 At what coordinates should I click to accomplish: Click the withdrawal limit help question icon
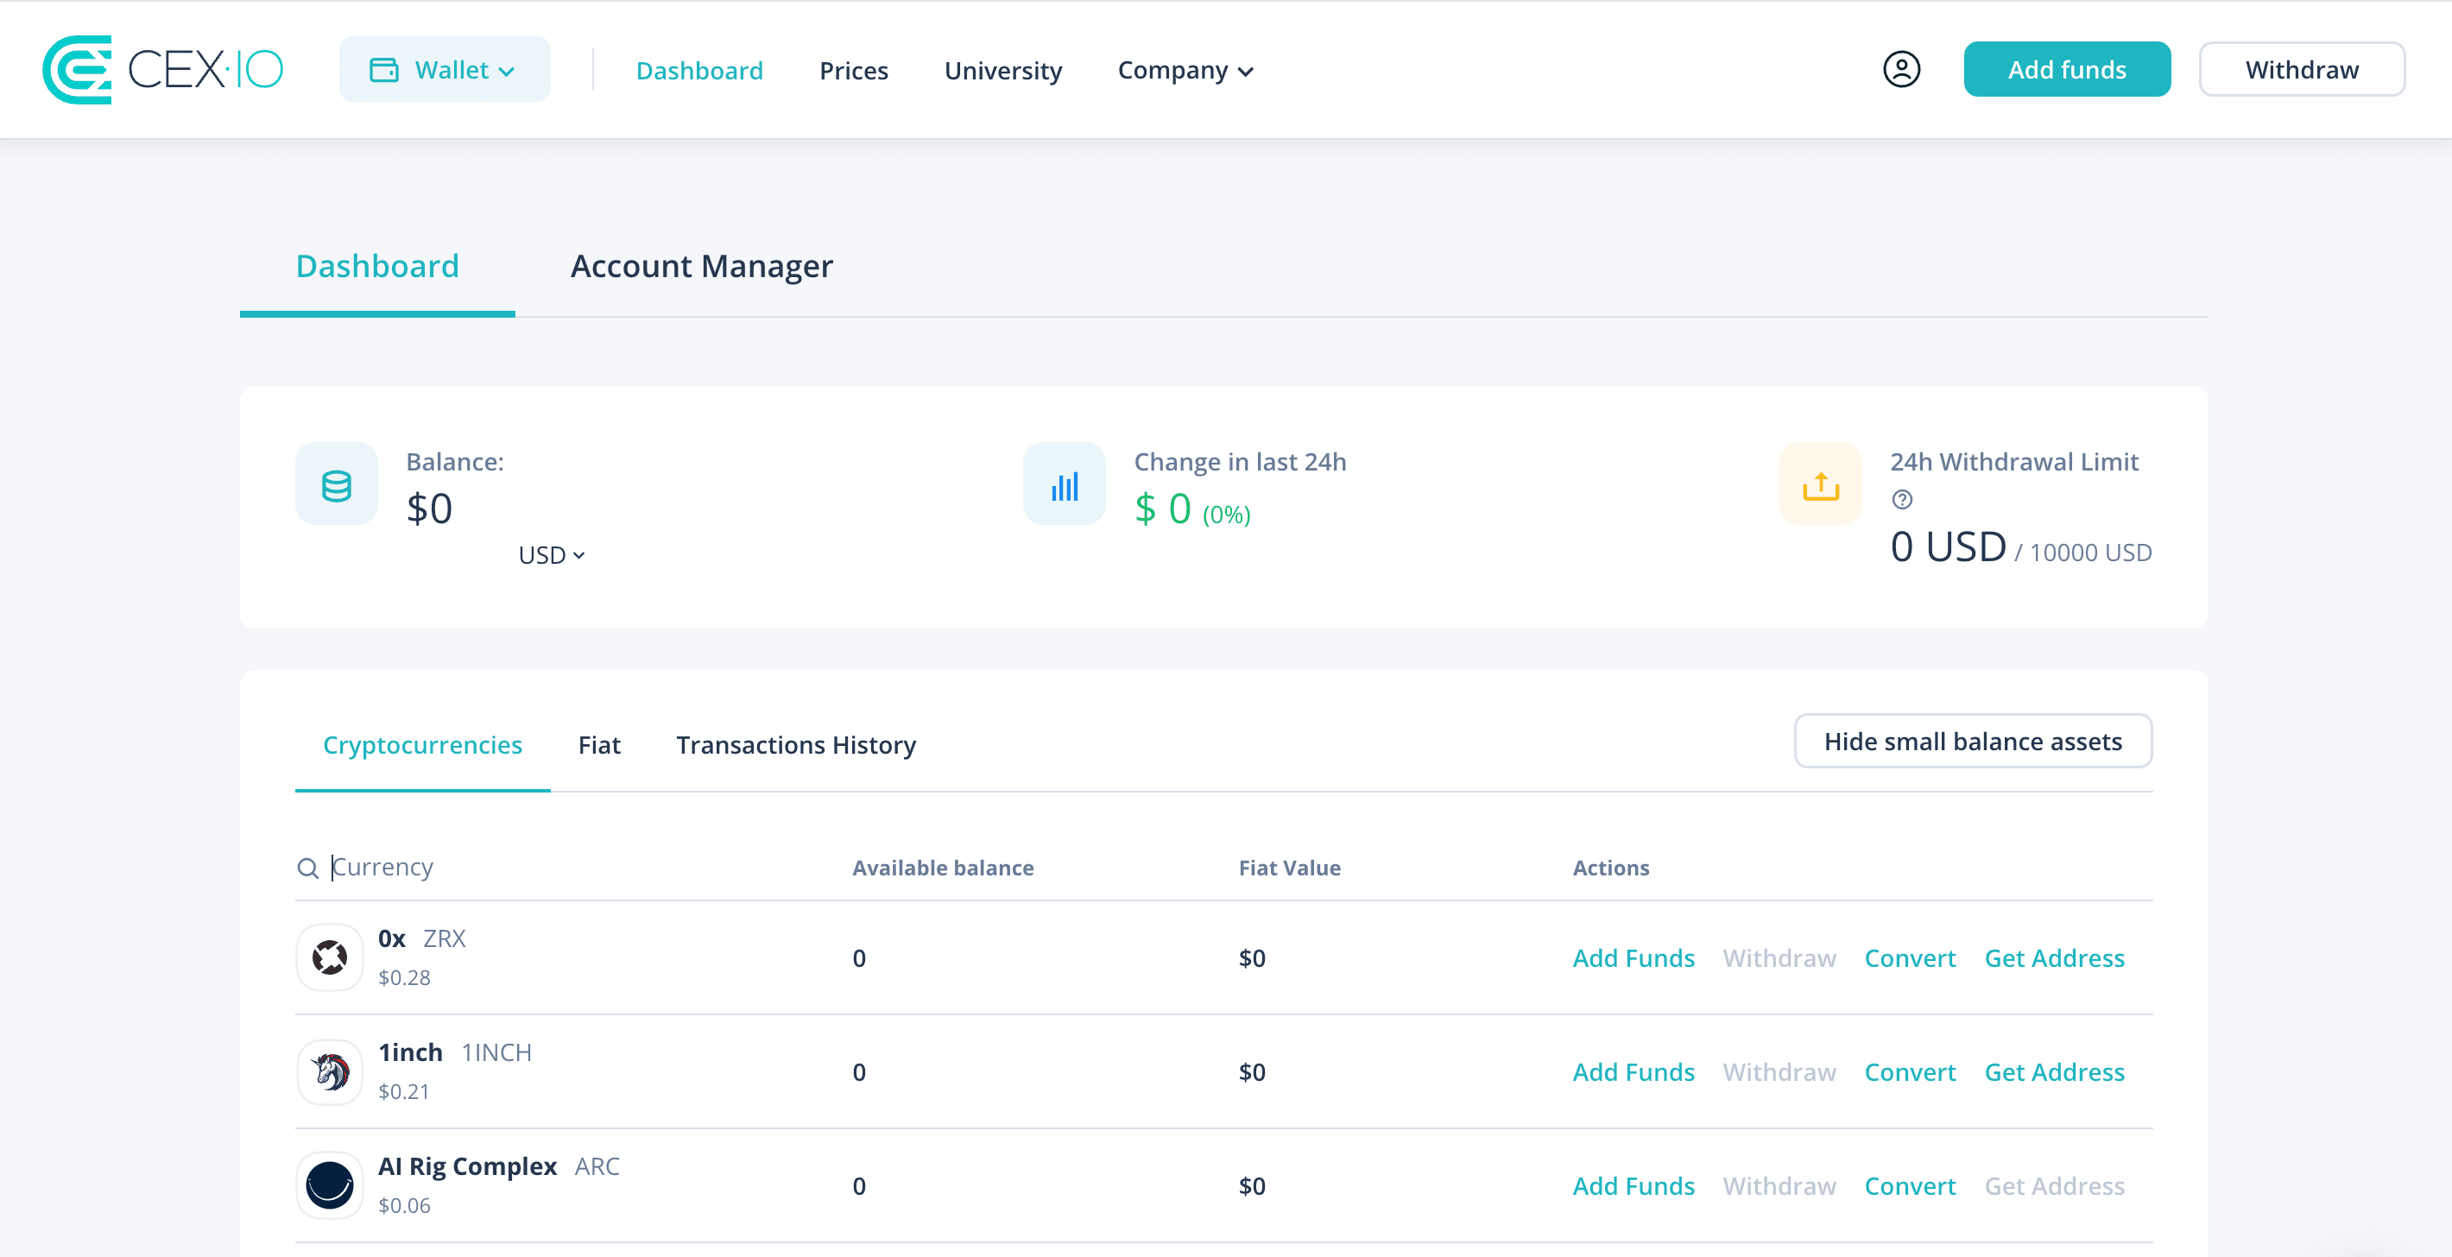1902,500
